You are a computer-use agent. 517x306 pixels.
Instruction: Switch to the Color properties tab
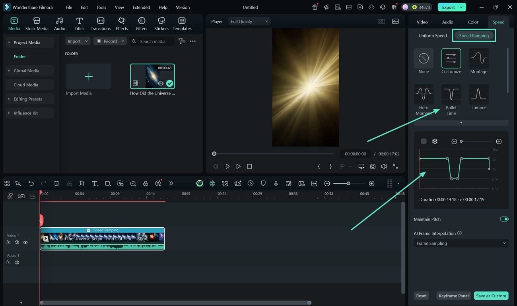pos(473,22)
